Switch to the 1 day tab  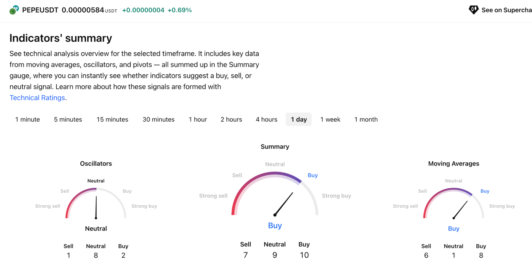pyautogui.click(x=299, y=119)
